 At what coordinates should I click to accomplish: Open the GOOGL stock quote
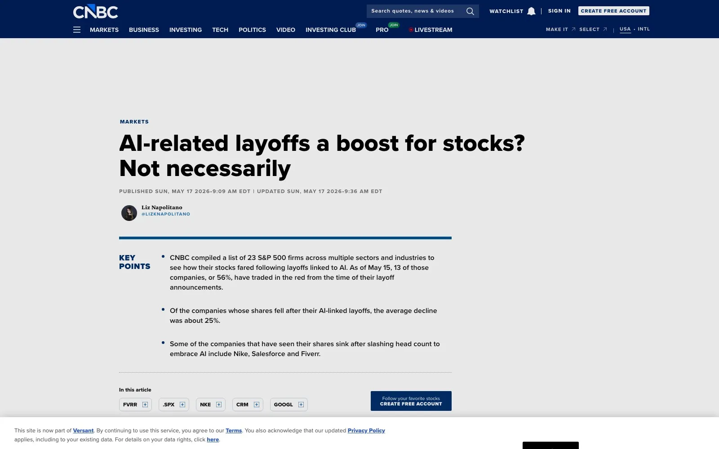[283, 405]
